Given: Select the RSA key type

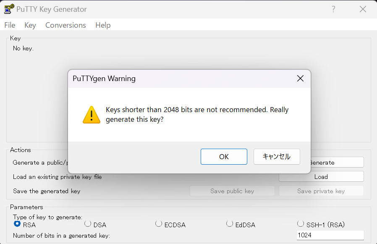Looking at the screenshot, I should 17,224.
